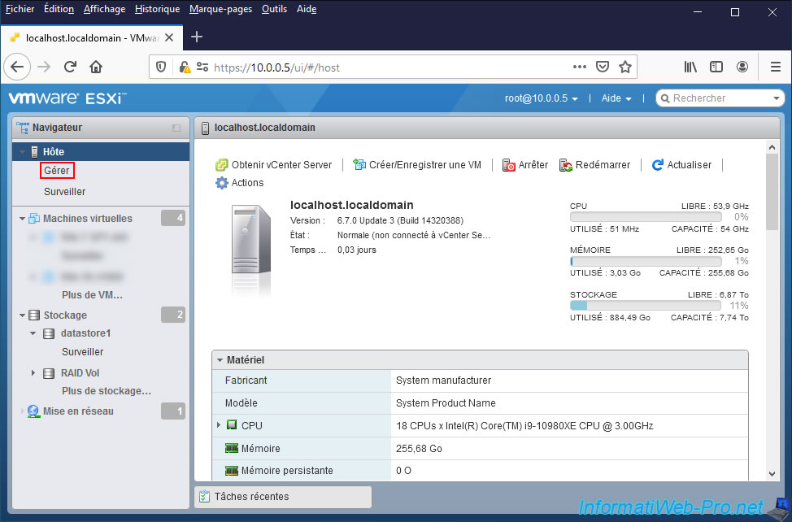Toggle the Firefox sidebar view
Screen dimensions: 792x522
716,67
